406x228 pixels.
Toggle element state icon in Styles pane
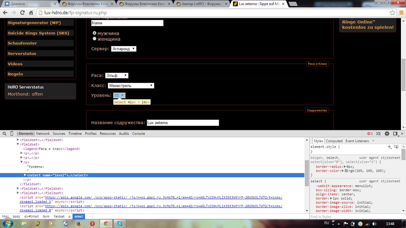click(396, 147)
